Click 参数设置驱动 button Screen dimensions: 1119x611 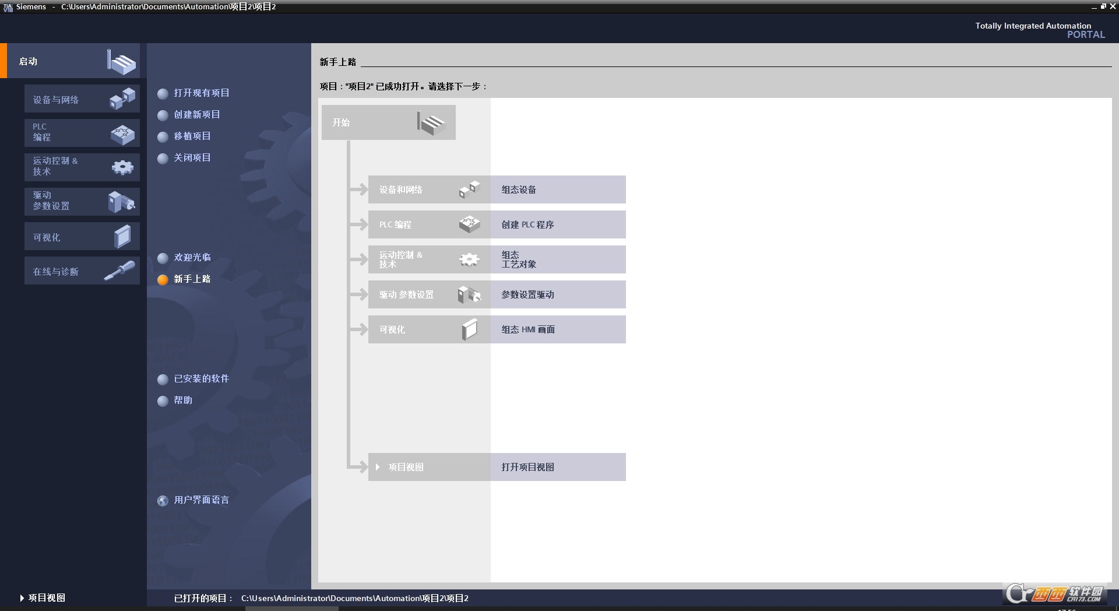point(558,294)
